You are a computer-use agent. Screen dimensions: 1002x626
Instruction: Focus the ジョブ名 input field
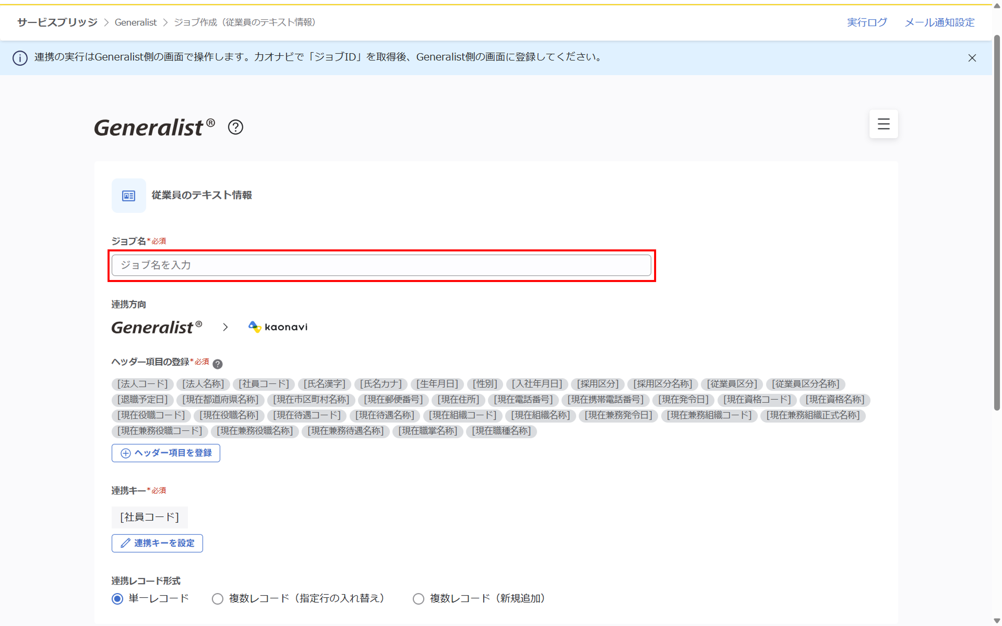click(381, 265)
